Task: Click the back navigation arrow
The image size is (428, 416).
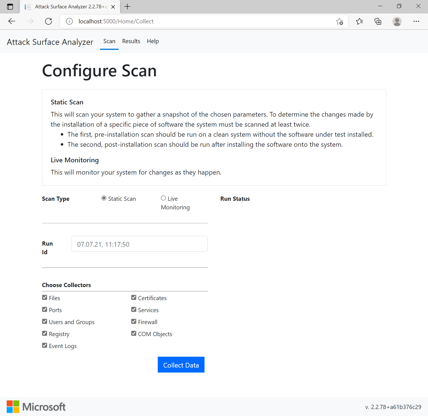Action: (x=11, y=21)
